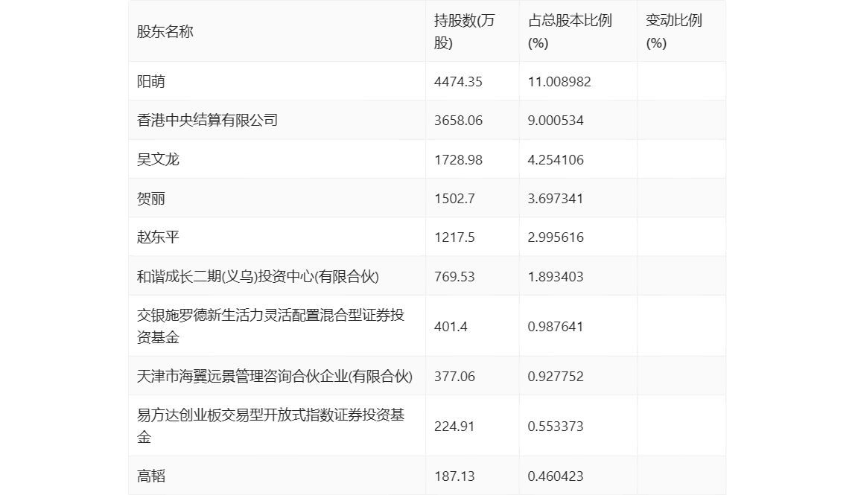This screenshot has height=495, width=855.
Task: Click shareholder 易方达创业板交易型开放式指数证券投资基金
Action: (x=270, y=426)
